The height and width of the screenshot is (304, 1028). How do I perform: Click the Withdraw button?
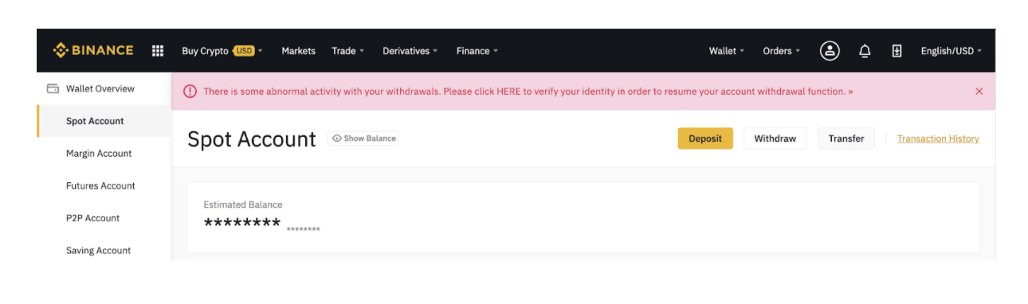[775, 138]
